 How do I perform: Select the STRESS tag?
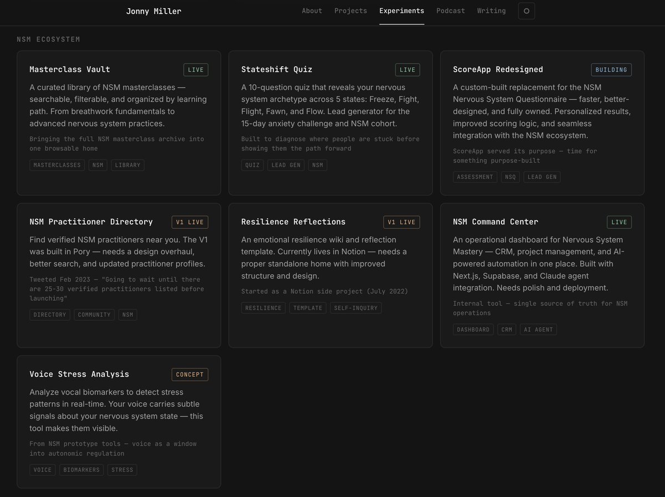point(122,470)
